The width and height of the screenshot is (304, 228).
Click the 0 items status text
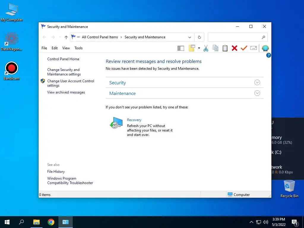45,195
